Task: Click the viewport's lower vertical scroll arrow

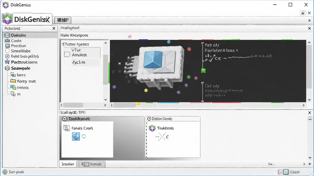Action: [309, 100]
